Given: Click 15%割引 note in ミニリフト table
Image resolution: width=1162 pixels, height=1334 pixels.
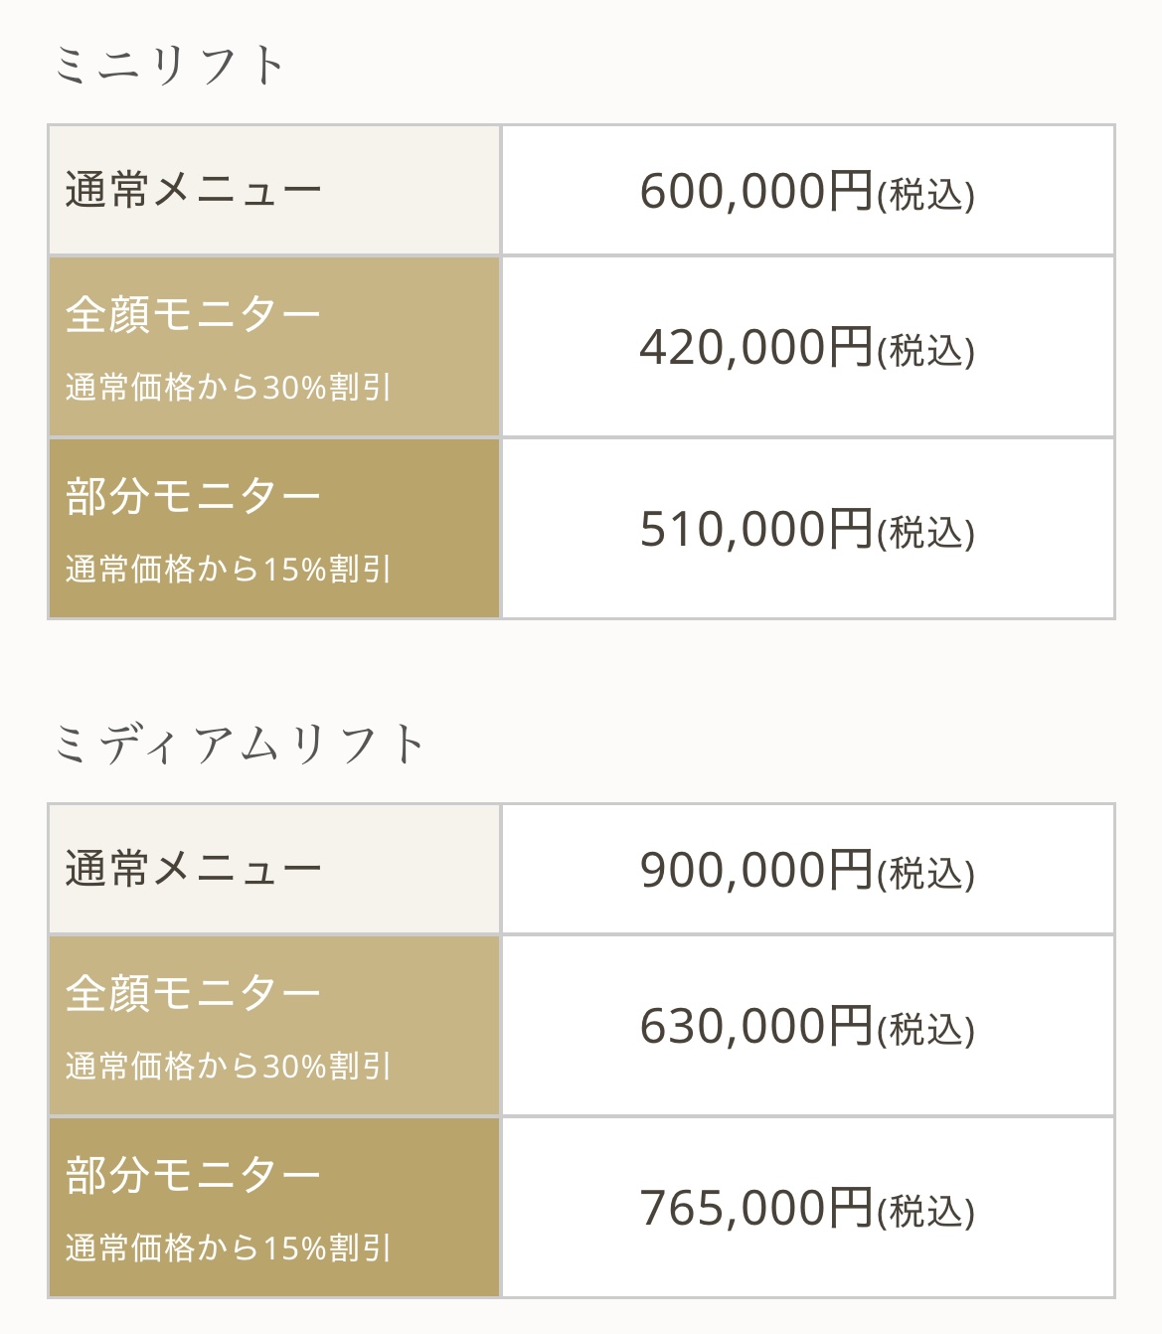Looking at the screenshot, I should click(229, 569).
